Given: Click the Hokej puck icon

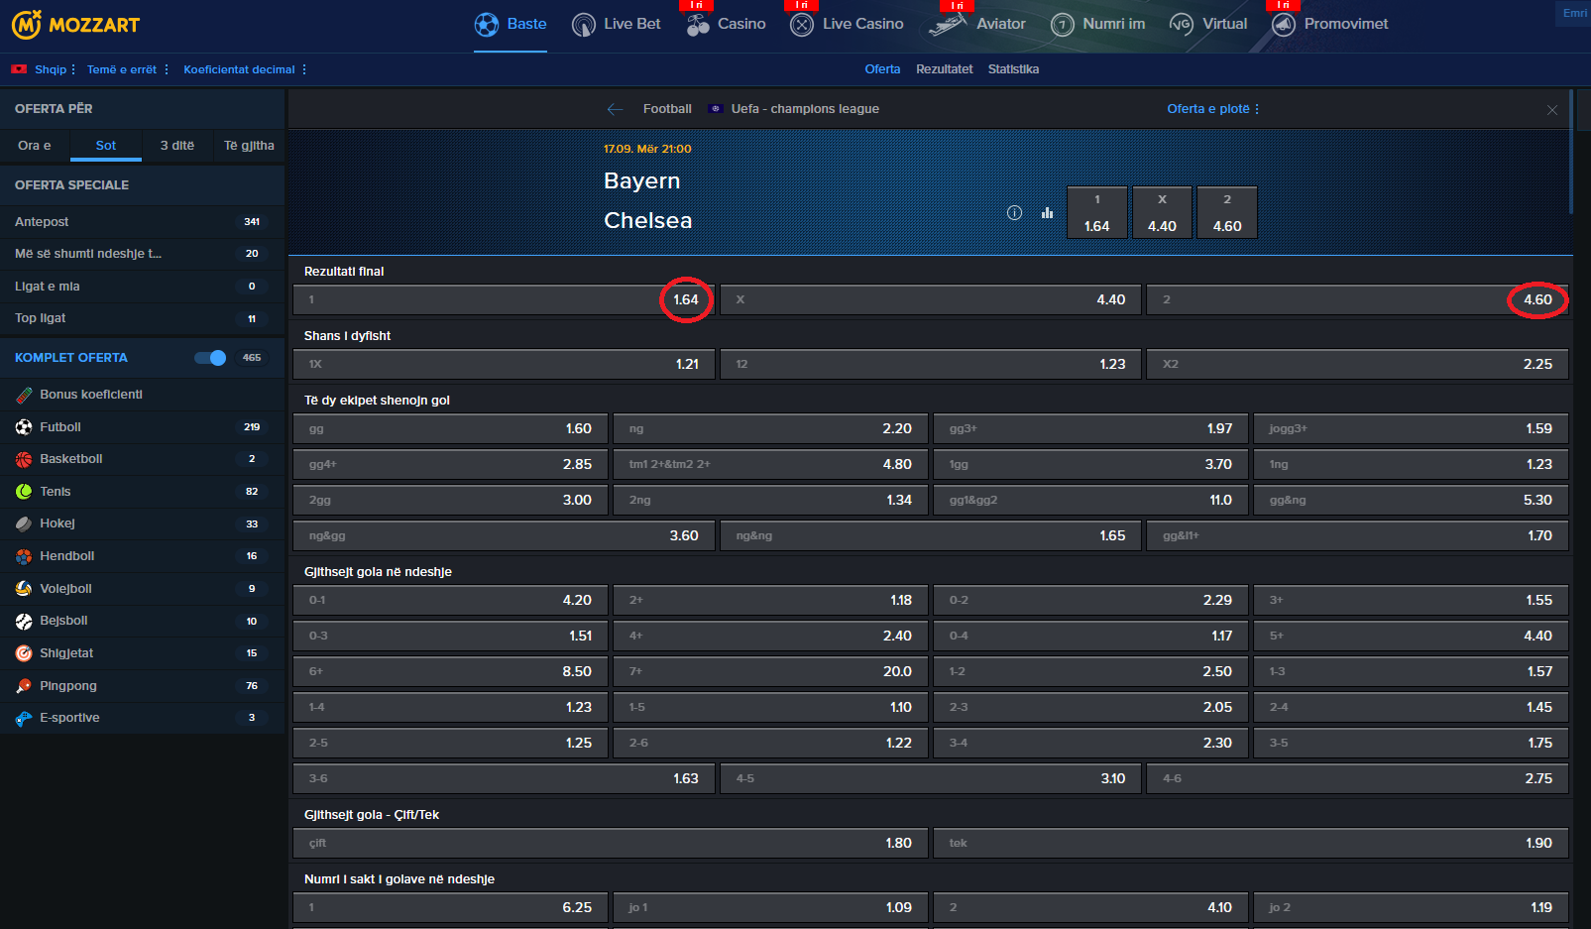Looking at the screenshot, I should 24,523.
